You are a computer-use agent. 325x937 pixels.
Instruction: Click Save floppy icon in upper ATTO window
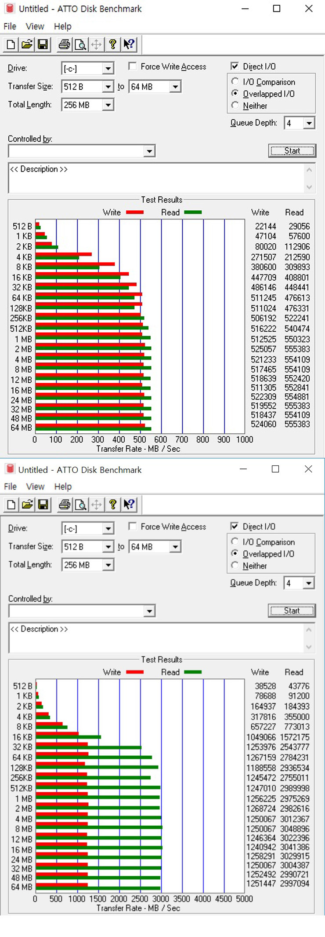click(43, 44)
